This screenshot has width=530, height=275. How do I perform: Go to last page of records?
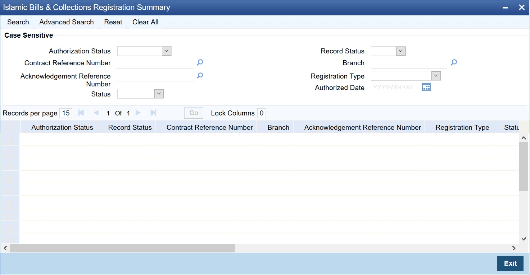(x=153, y=113)
